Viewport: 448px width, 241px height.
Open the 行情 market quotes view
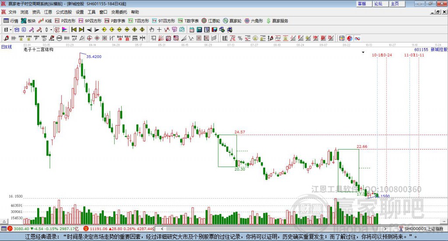(x=10, y=21)
